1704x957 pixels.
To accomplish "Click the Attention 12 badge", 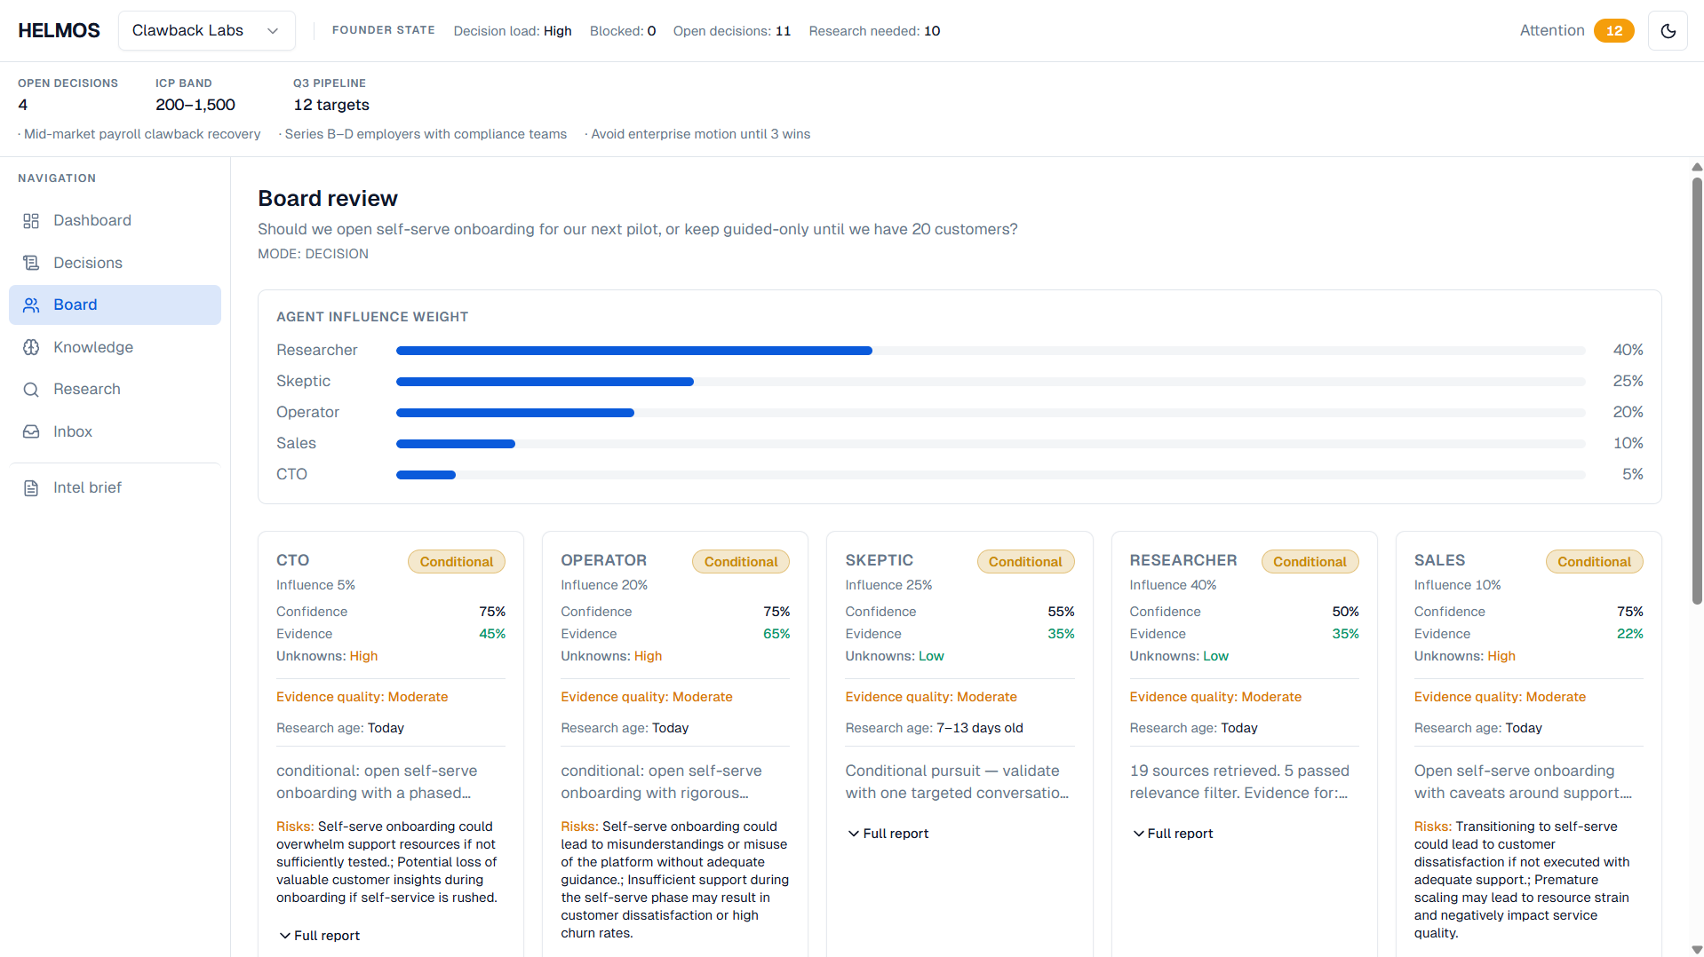I will tap(1613, 31).
